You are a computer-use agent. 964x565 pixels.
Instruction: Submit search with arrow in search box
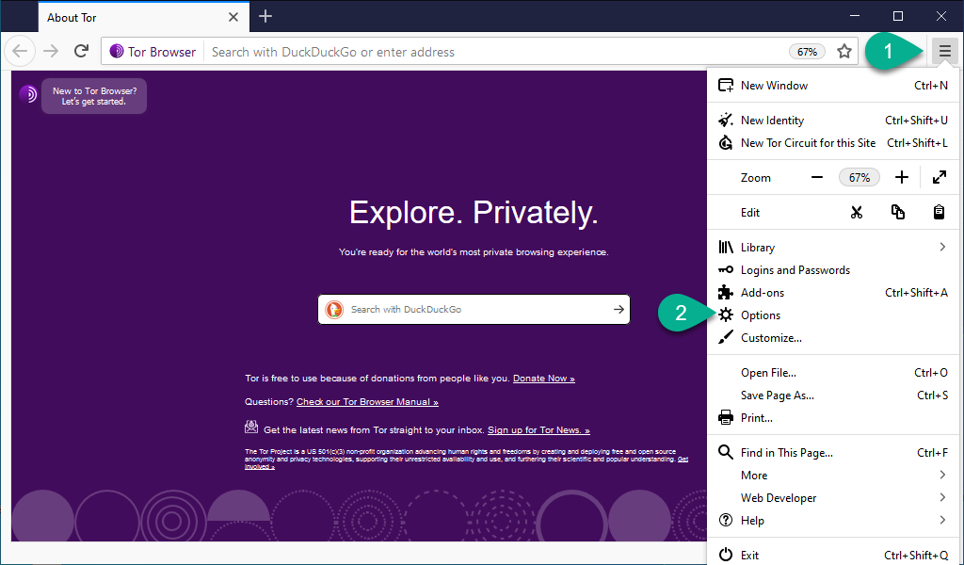click(x=619, y=309)
